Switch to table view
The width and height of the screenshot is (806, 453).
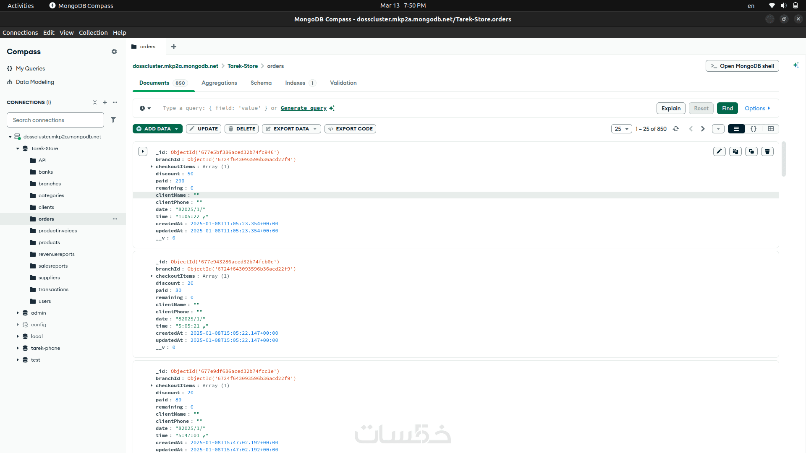(771, 129)
